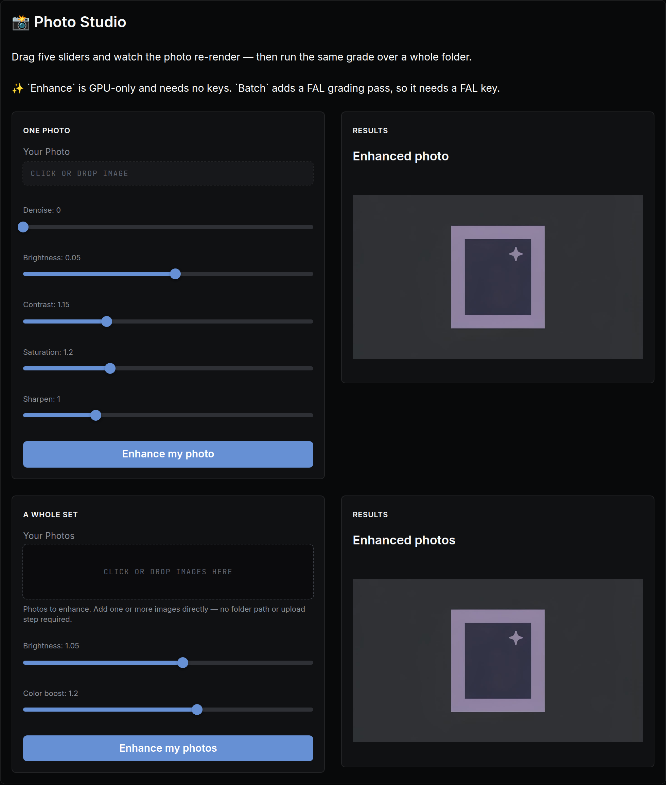Click the Sharpen slider handle

click(96, 415)
